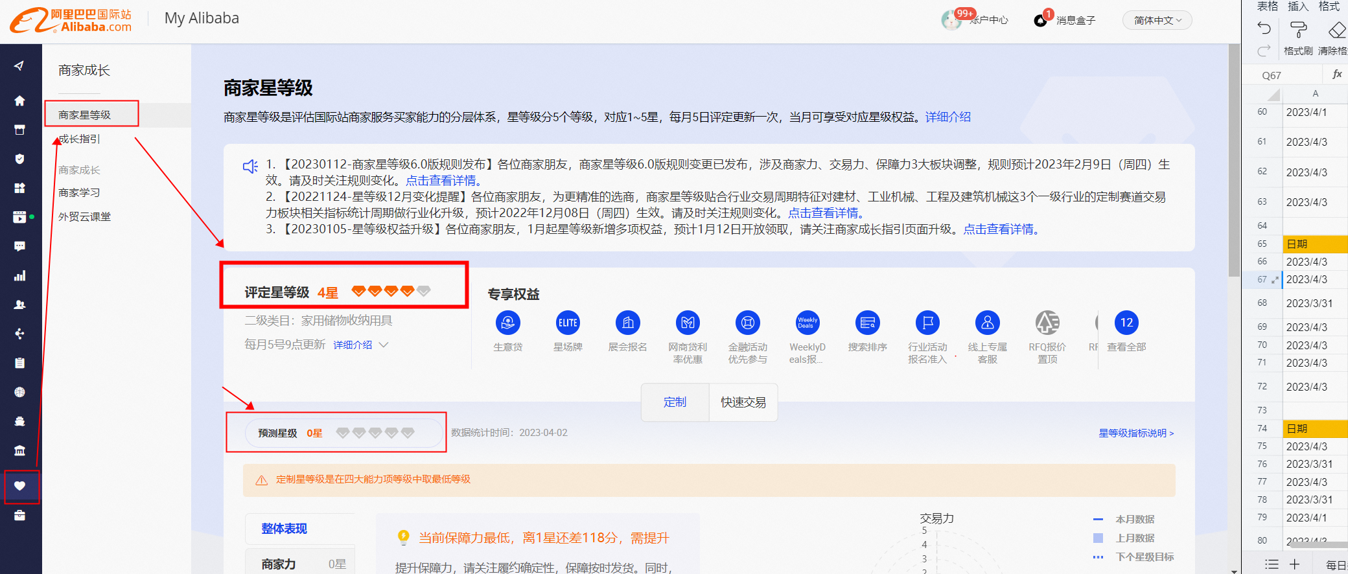
Task: Open the 简体中文 language dropdown
Action: point(1157,20)
